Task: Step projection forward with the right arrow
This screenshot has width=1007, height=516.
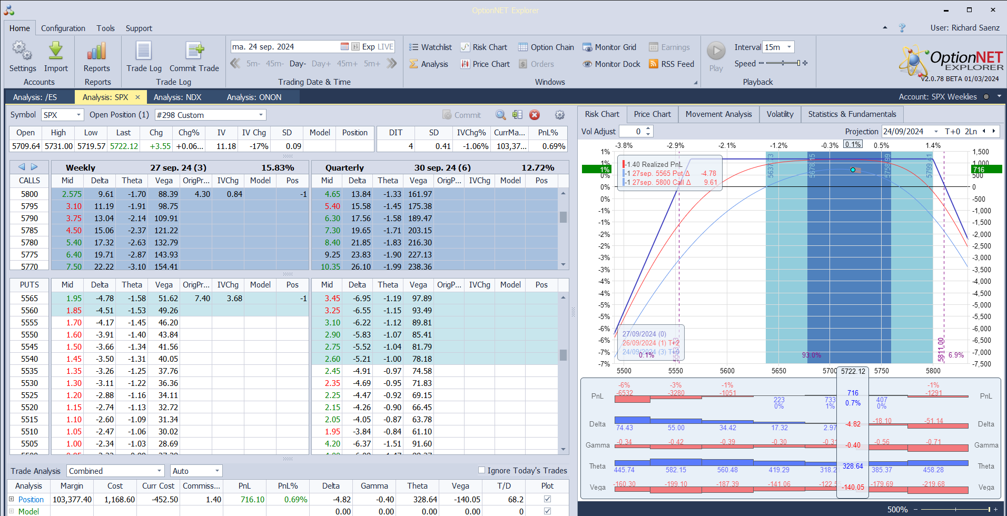Action: pyautogui.click(x=994, y=131)
